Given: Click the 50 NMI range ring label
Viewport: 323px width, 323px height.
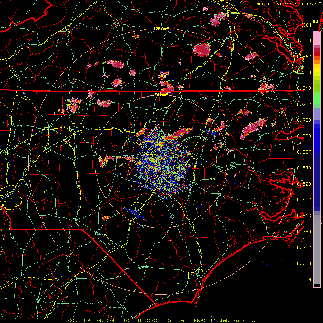Looking at the screenshot, I should click(161, 95).
